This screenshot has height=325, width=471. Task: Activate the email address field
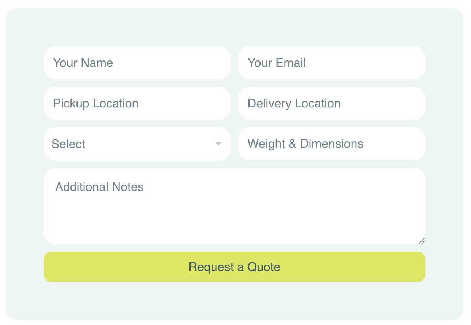(x=331, y=63)
